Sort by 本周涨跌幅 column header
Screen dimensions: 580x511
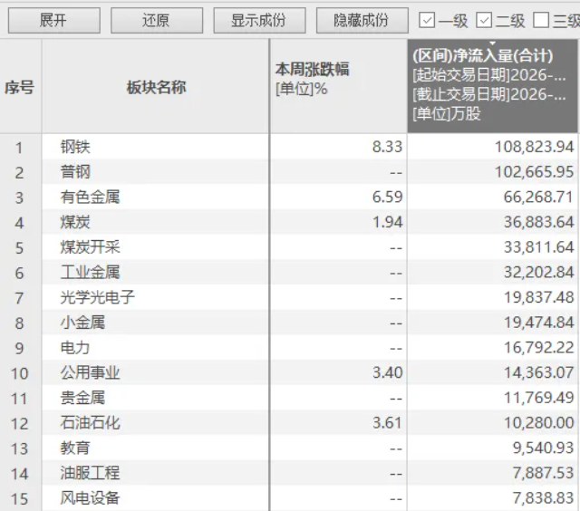tap(313, 70)
